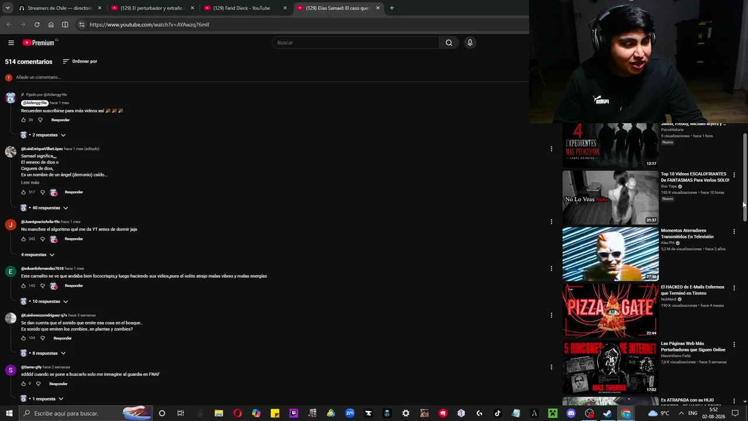The width and height of the screenshot is (748, 421).
Task: Like the 'Este carnalito' comment
Action: click(23, 286)
